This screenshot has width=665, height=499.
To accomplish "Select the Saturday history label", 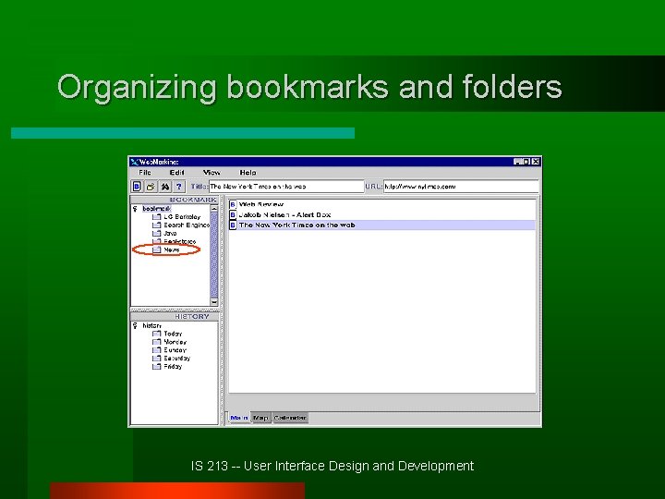I will click(176, 359).
